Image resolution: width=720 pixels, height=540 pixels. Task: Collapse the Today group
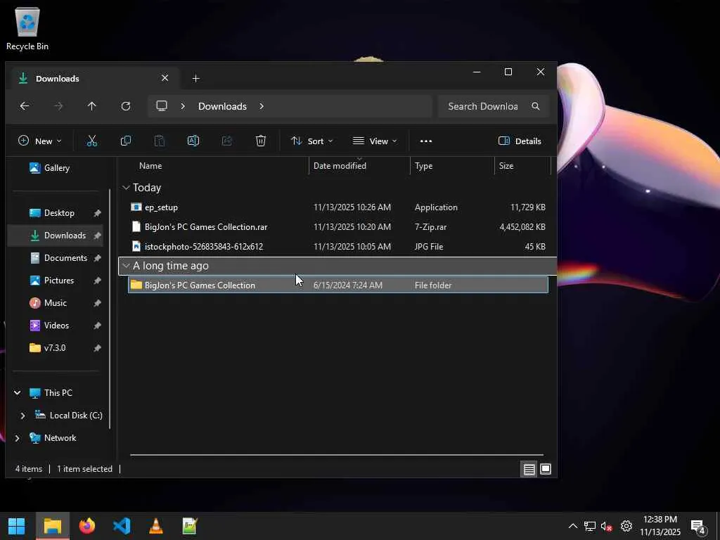point(127,187)
